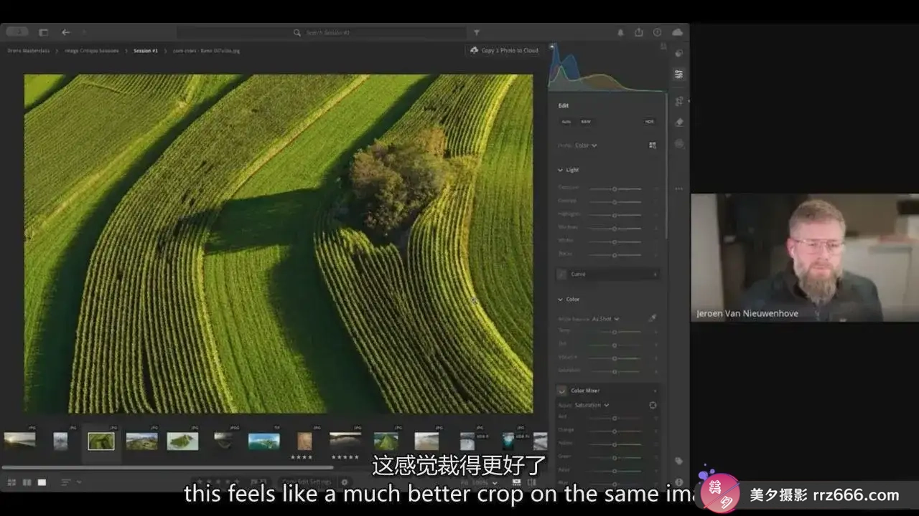Open the White Balance As Shot dropdown
Image resolution: width=919 pixels, height=516 pixels.
coord(606,319)
